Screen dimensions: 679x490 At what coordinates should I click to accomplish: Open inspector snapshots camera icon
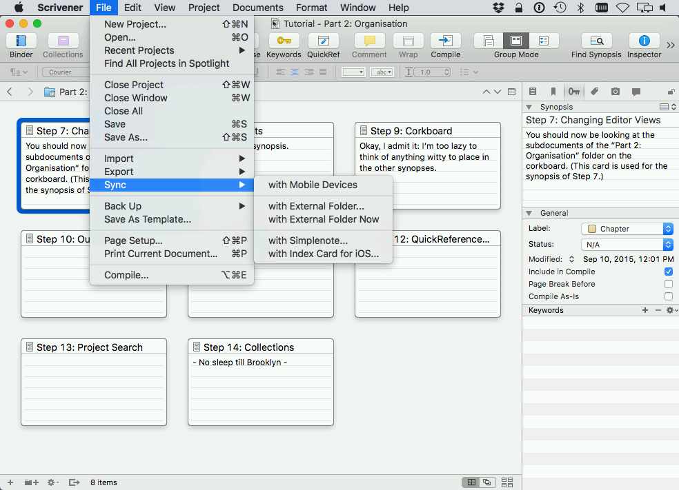[616, 91]
